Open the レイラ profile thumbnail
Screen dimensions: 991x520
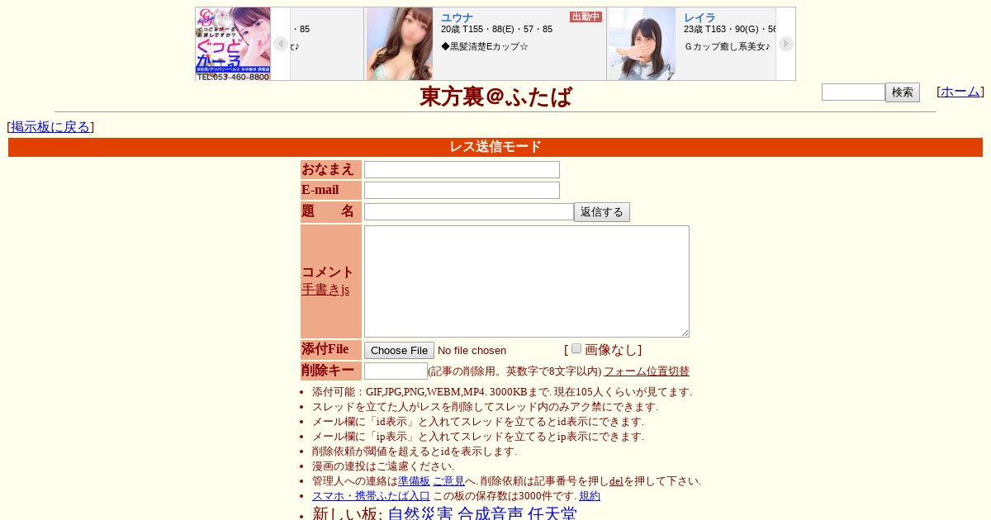[642, 44]
